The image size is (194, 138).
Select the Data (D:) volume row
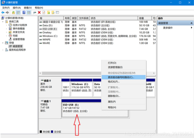[x=97, y=25]
